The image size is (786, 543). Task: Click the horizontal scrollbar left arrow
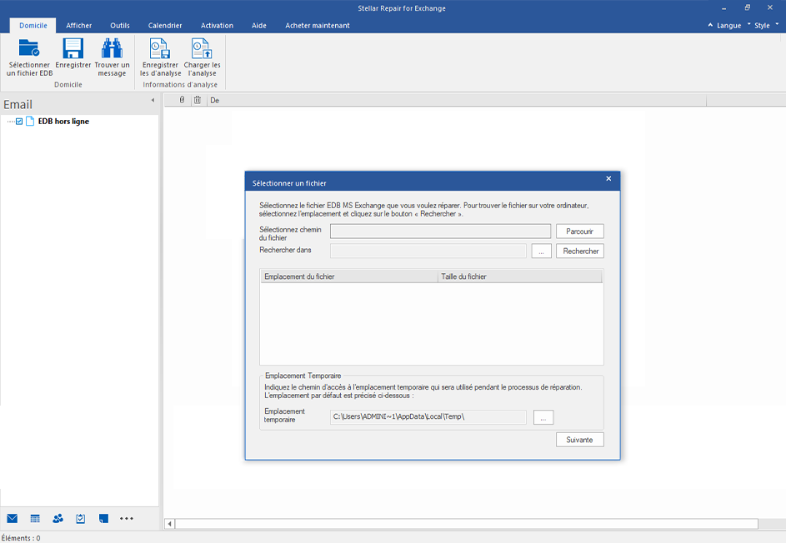tap(170, 524)
